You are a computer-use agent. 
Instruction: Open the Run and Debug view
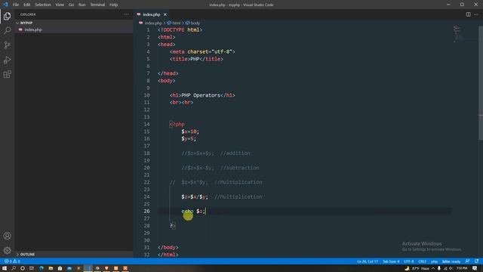[x=7, y=60]
